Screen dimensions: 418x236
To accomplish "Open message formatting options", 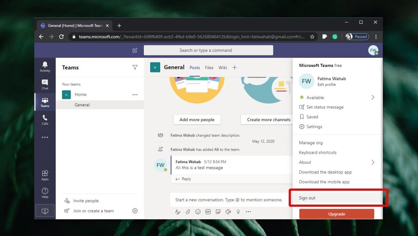I will click(178, 212).
